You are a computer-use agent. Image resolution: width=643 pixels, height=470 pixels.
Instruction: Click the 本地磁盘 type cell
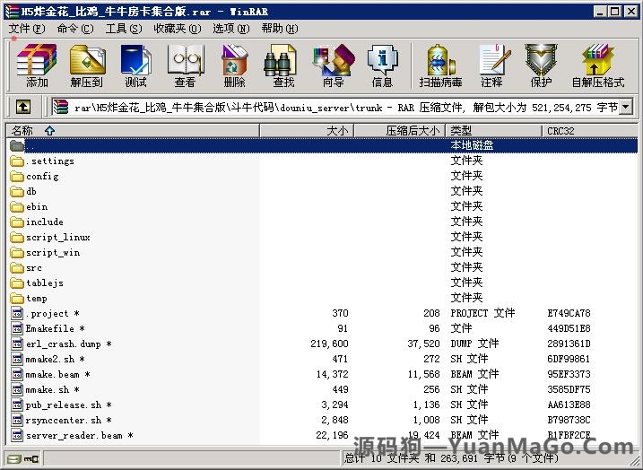pyautogui.click(x=472, y=145)
